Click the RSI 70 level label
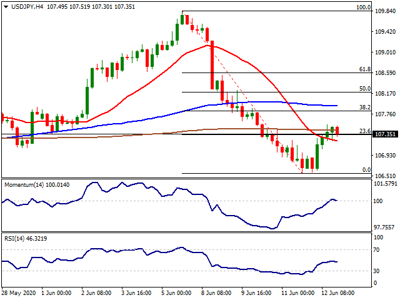 (x=376, y=250)
